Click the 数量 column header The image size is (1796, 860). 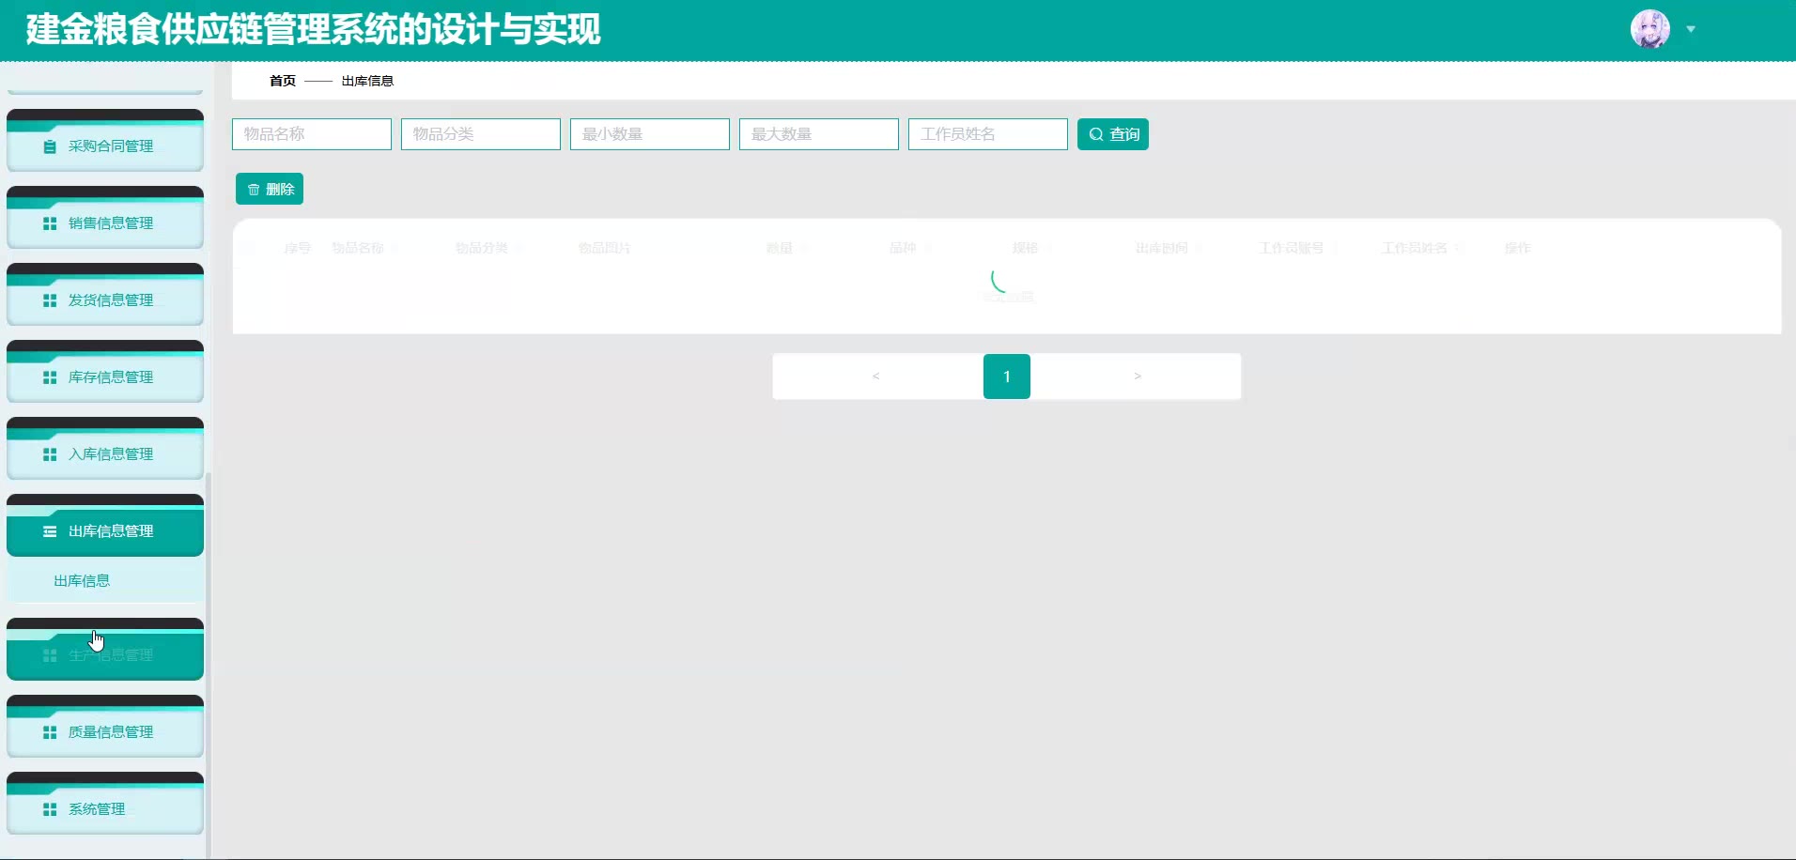780,248
